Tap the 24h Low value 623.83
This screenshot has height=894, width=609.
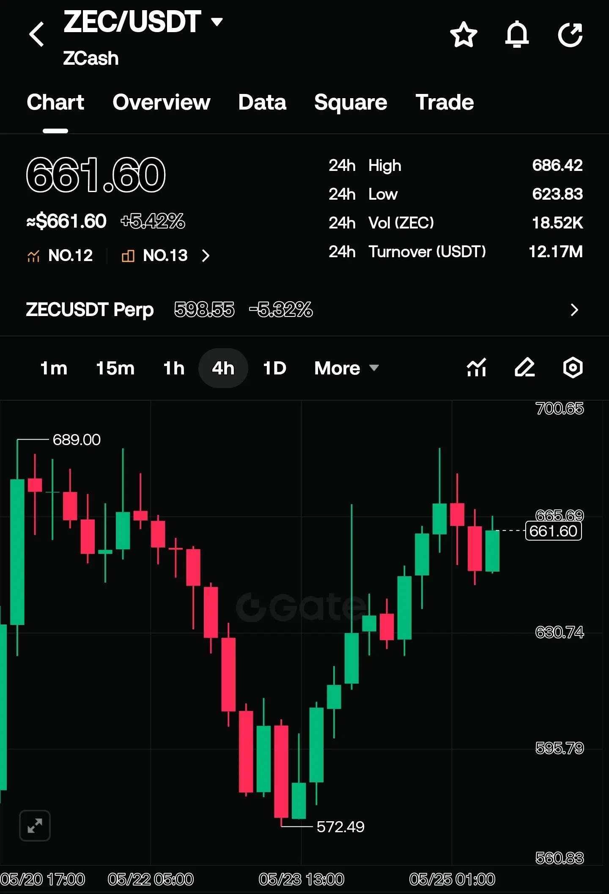coord(557,194)
